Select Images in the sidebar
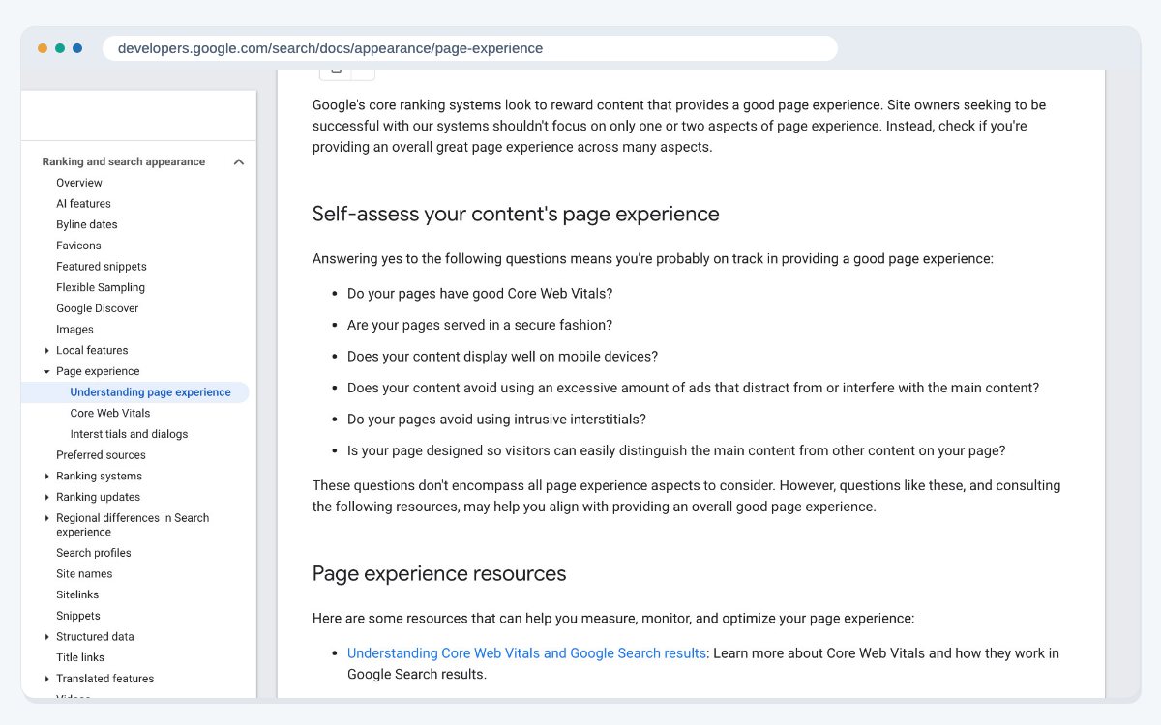This screenshot has width=1161, height=725. [74, 330]
